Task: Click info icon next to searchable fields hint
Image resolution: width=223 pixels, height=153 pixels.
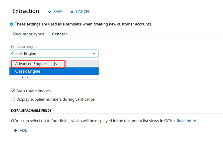Action: coord(12,121)
